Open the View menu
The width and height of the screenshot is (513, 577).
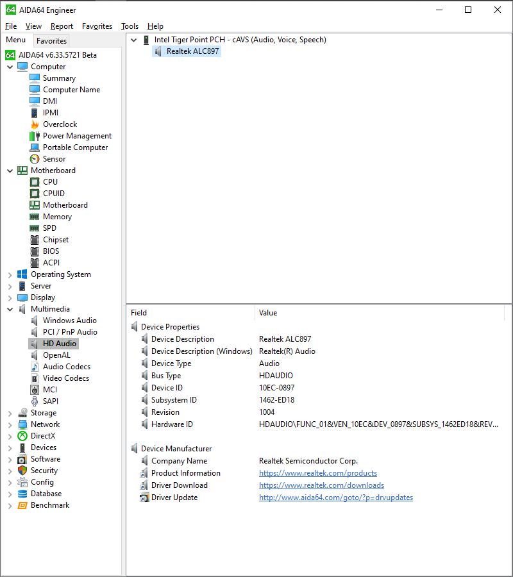pos(33,26)
